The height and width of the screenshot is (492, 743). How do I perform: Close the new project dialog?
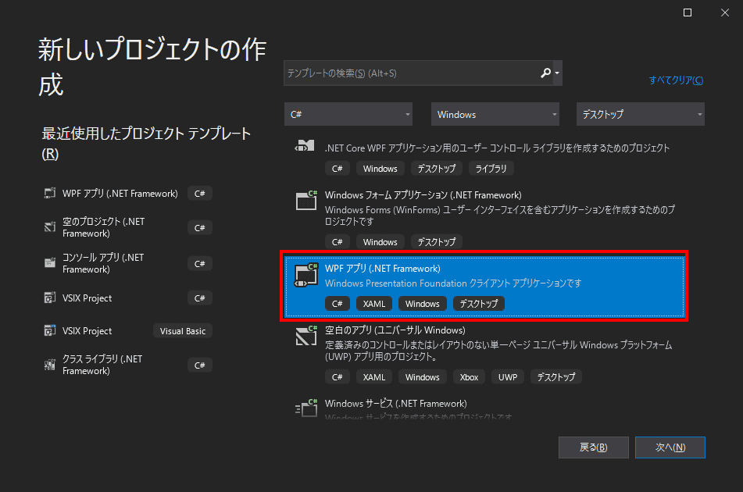(725, 12)
